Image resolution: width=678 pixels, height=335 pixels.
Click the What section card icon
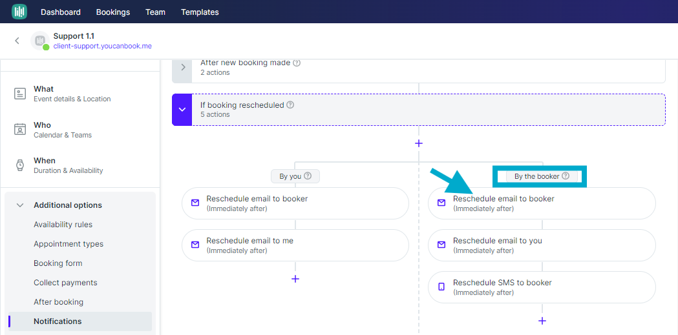tap(20, 94)
